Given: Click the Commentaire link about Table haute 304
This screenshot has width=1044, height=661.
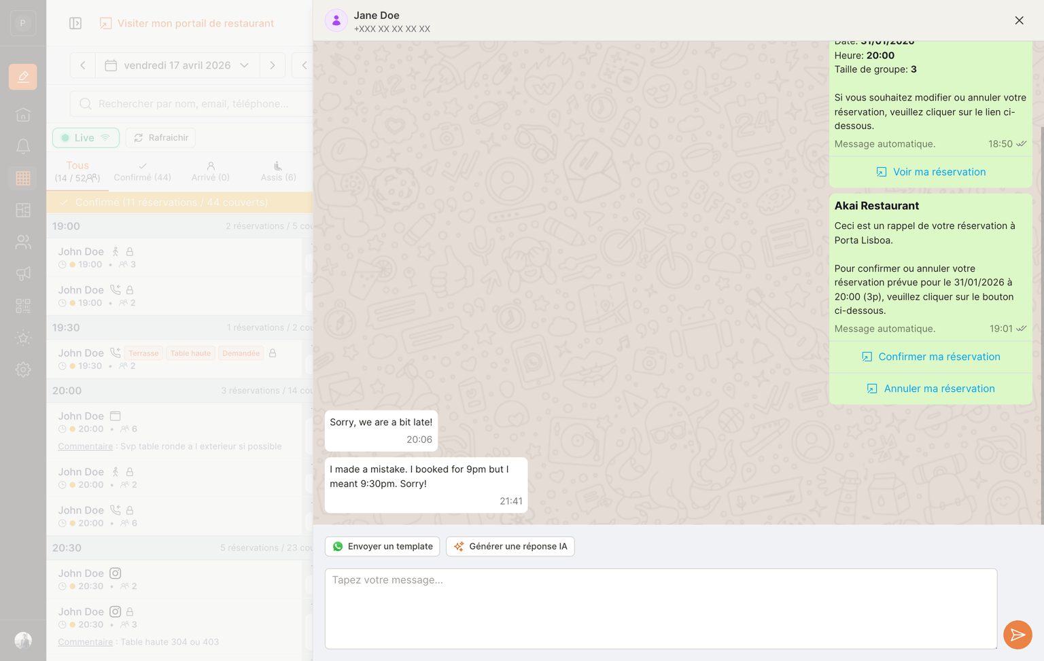Looking at the screenshot, I should click(x=86, y=642).
